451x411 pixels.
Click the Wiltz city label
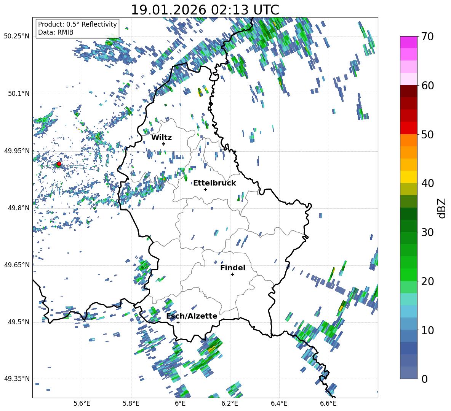[162, 138]
